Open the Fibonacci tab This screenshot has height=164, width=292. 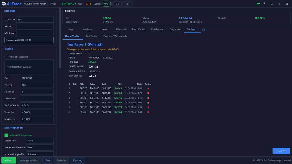point(121,29)
